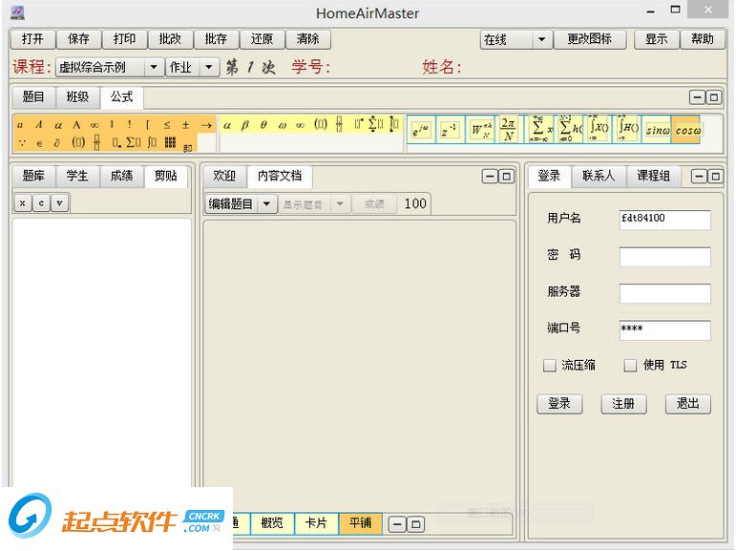Insert the z^-1 formula template
Viewport: 736px width, 551px height.
pyautogui.click(x=450, y=130)
